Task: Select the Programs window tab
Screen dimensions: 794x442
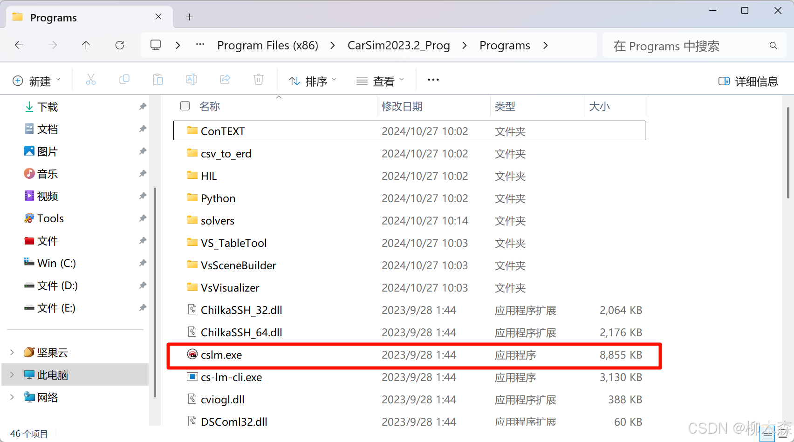Action: (89, 18)
